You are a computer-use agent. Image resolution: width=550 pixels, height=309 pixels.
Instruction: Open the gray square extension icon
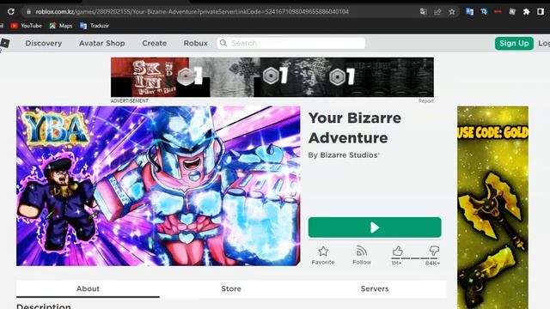(x=512, y=11)
